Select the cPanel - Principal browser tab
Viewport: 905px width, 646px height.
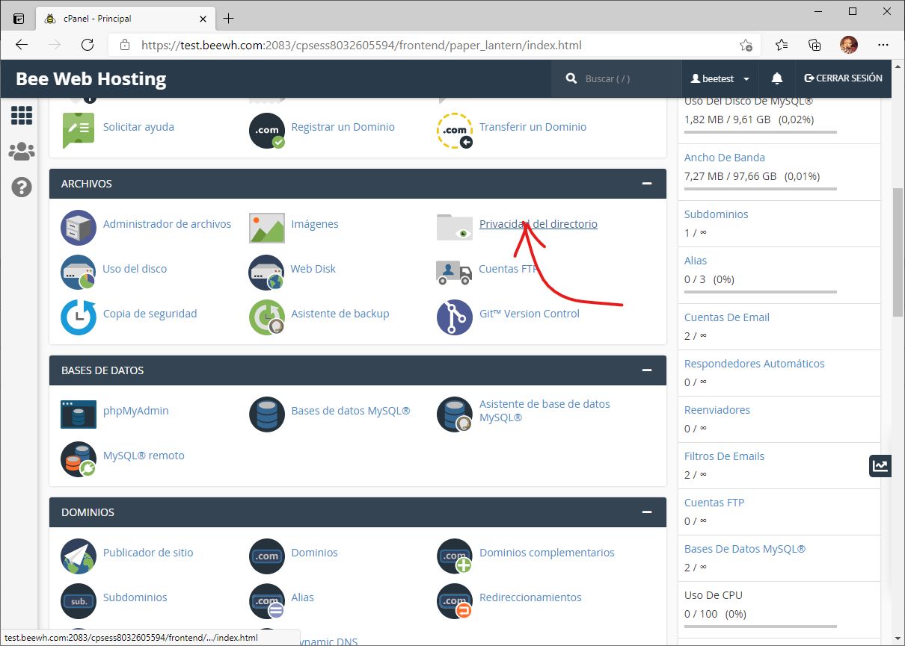pyautogui.click(x=123, y=18)
